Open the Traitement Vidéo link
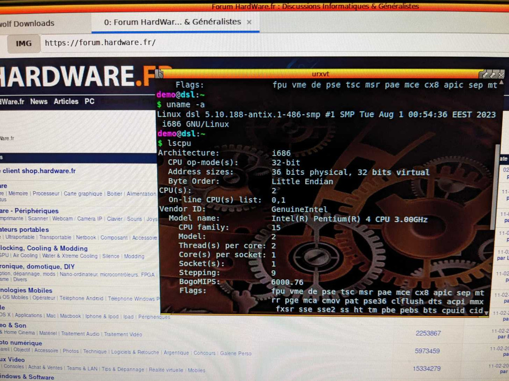 tap(123, 334)
